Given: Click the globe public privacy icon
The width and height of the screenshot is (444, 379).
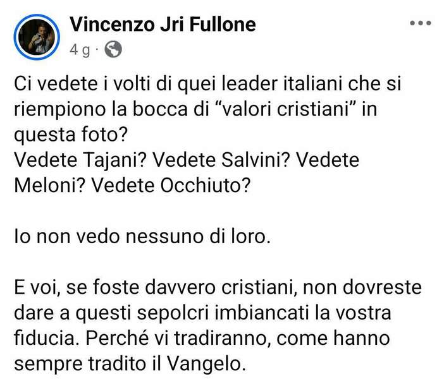Looking at the screenshot, I should pos(113,50).
